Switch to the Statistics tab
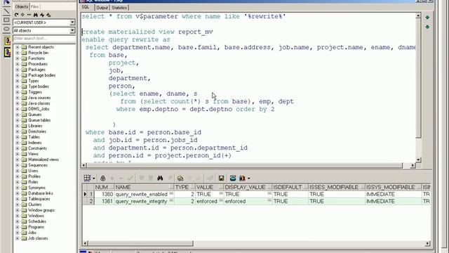 tap(119, 8)
